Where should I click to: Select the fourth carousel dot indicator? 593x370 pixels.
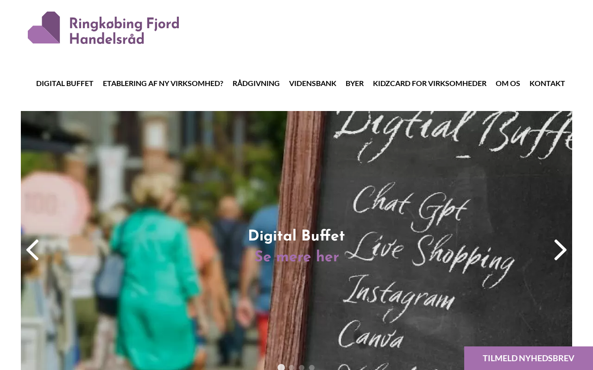pos(312,368)
